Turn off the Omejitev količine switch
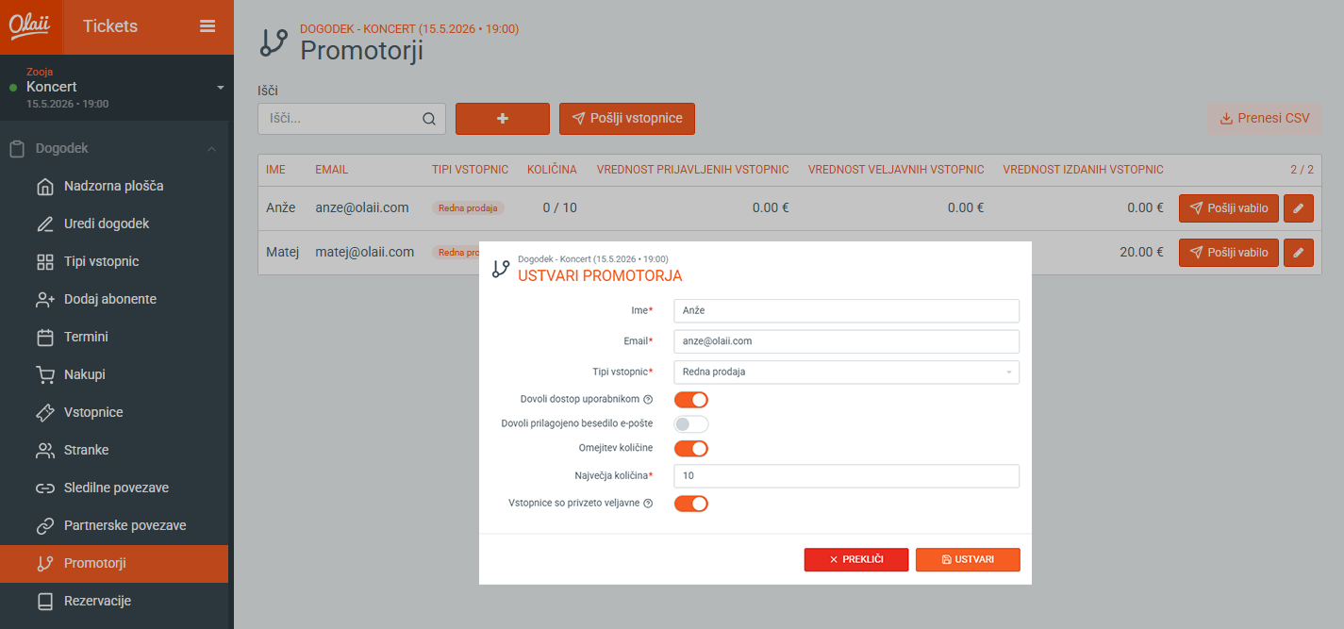 (x=690, y=448)
